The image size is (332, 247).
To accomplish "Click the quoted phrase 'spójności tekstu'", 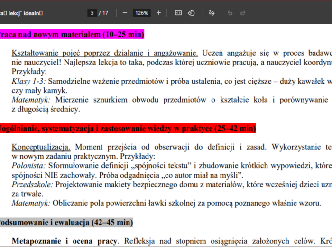I will [x=161, y=166].
